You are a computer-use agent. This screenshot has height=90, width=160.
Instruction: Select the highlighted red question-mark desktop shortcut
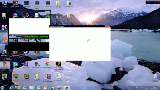pyautogui.click(x=5, y=65)
